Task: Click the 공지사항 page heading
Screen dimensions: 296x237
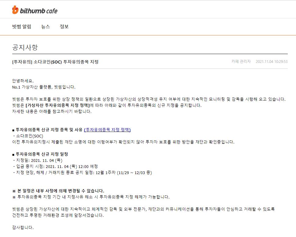Action: coord(25,47)
